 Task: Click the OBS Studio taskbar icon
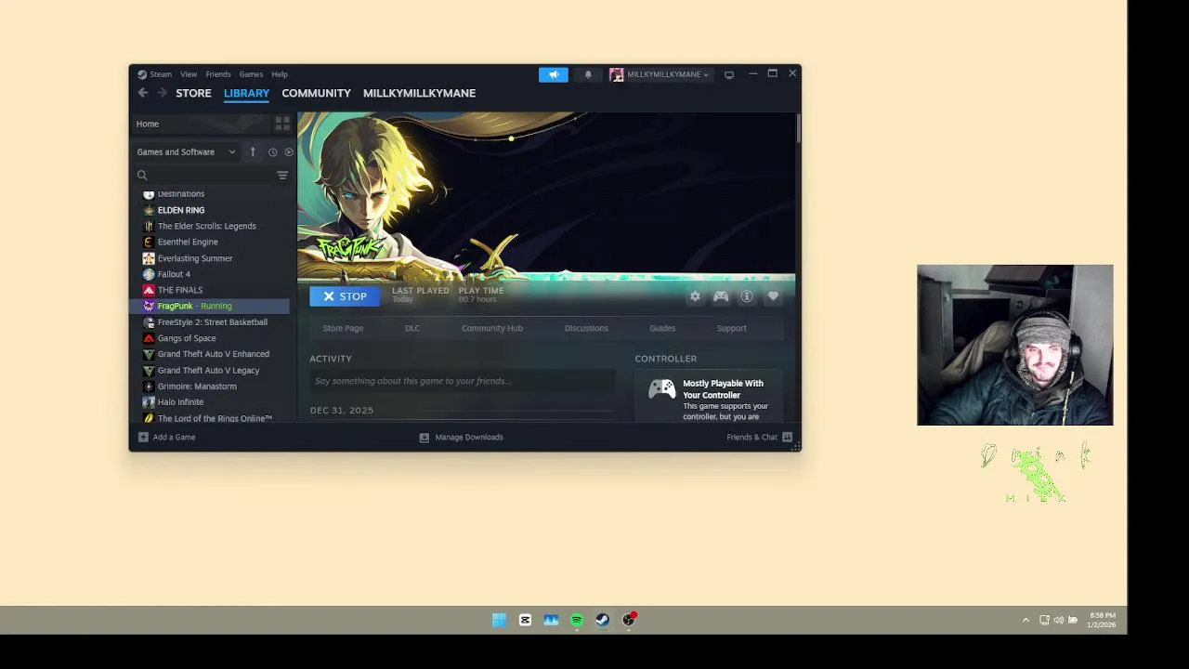629,620
